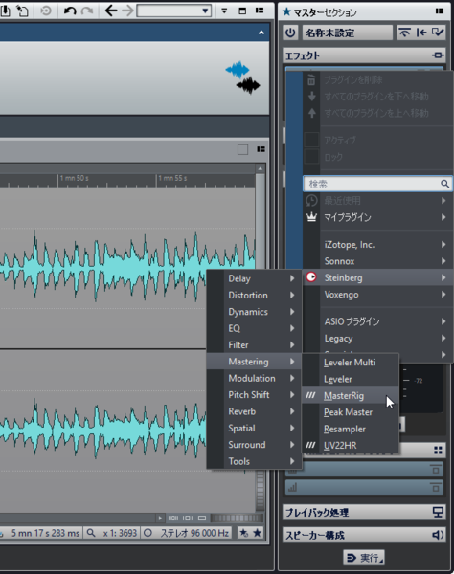Expand the Pitch Shift category

coord(254,394)
